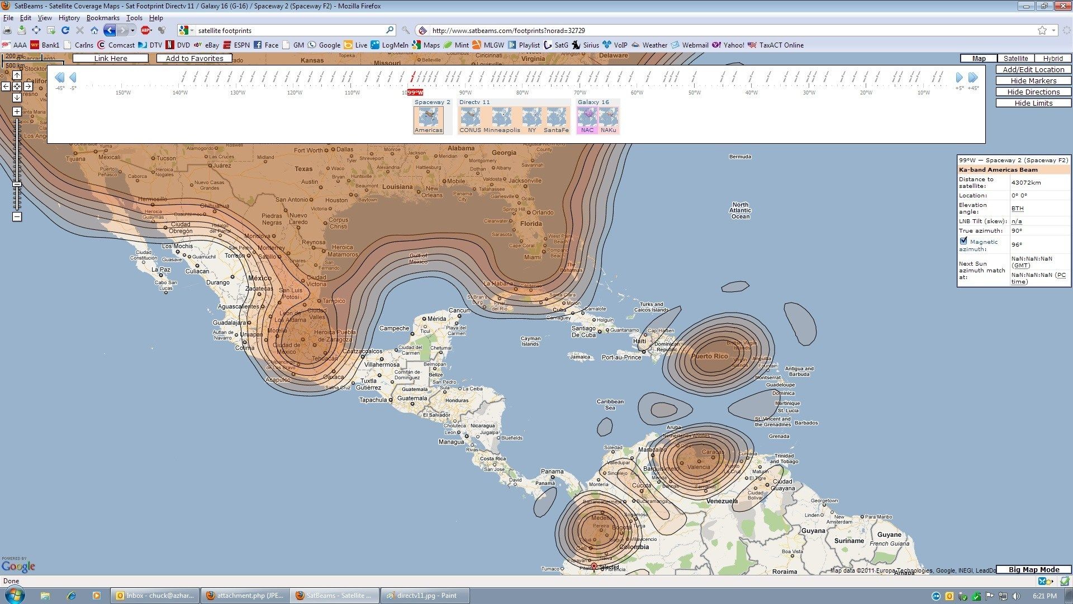
Task: Toggle the Magnetic azimuth checkbox
Action: 963,241
